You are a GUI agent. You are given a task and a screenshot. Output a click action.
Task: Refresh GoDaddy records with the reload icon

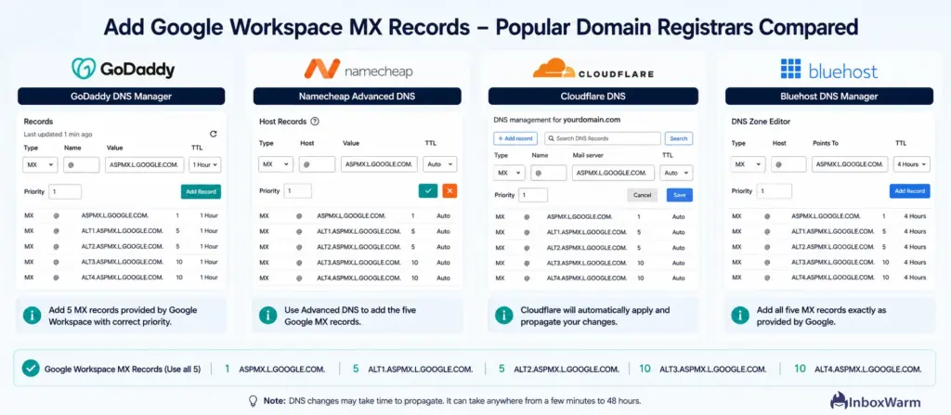pos(213,134)
